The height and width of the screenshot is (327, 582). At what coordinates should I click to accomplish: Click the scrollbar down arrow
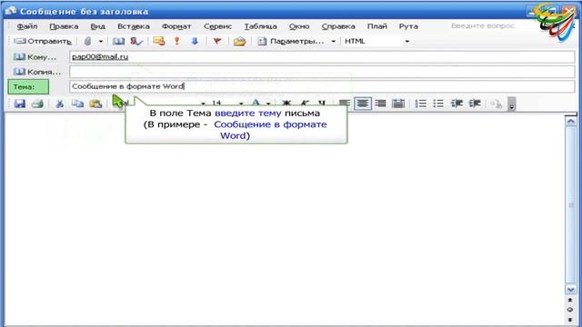(571, 289)
